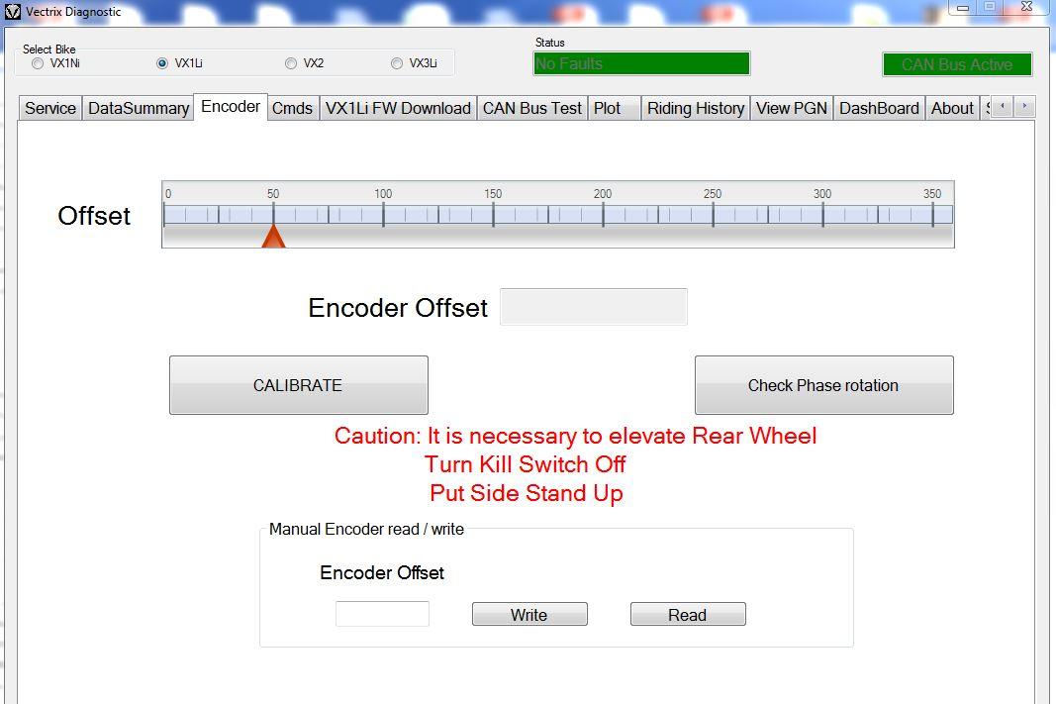1056x704 pixels.
Task: Go to the VX1Li FW Download tab
Action: click(x=398, y=109)
